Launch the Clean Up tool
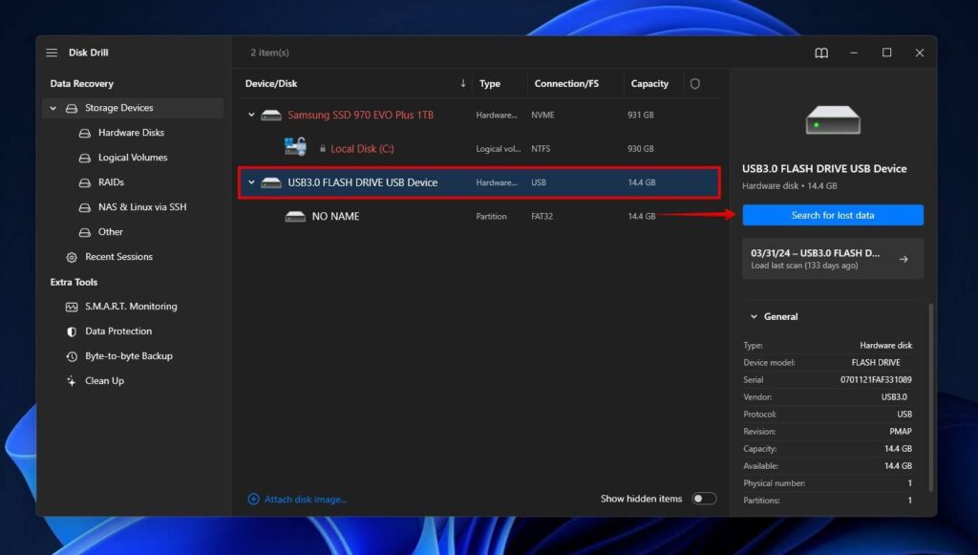Screen dimensions: 978x555 [x=103, y=380]
